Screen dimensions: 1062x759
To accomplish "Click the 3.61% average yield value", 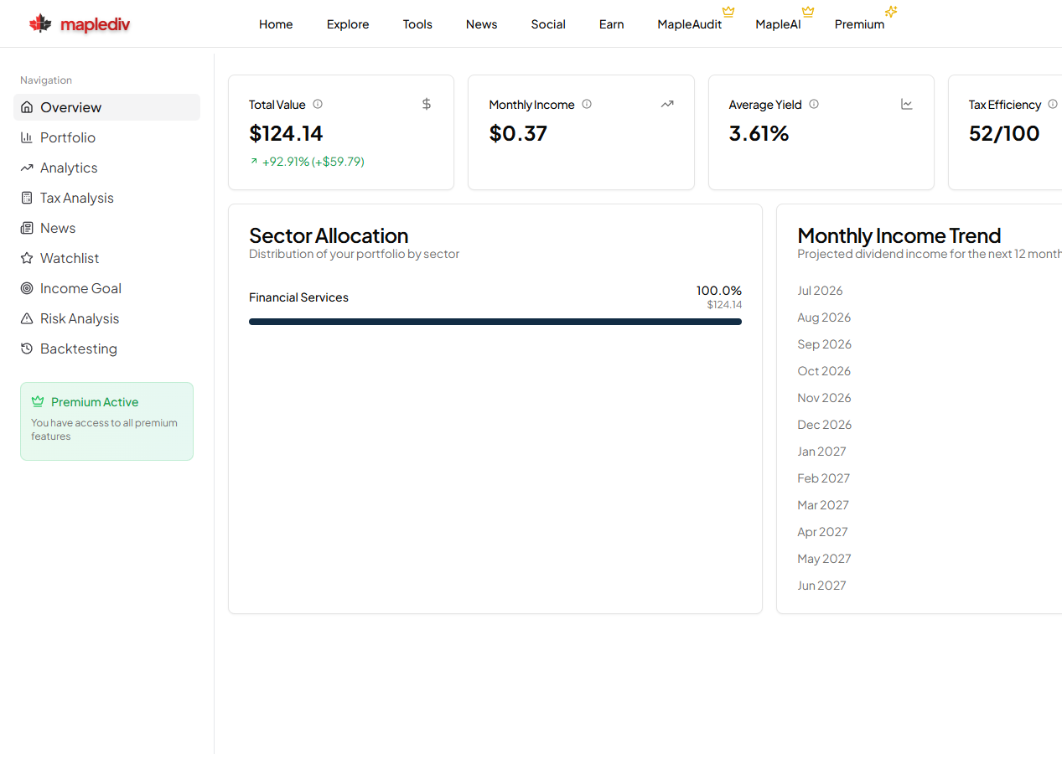I will [x=759, y=133].
